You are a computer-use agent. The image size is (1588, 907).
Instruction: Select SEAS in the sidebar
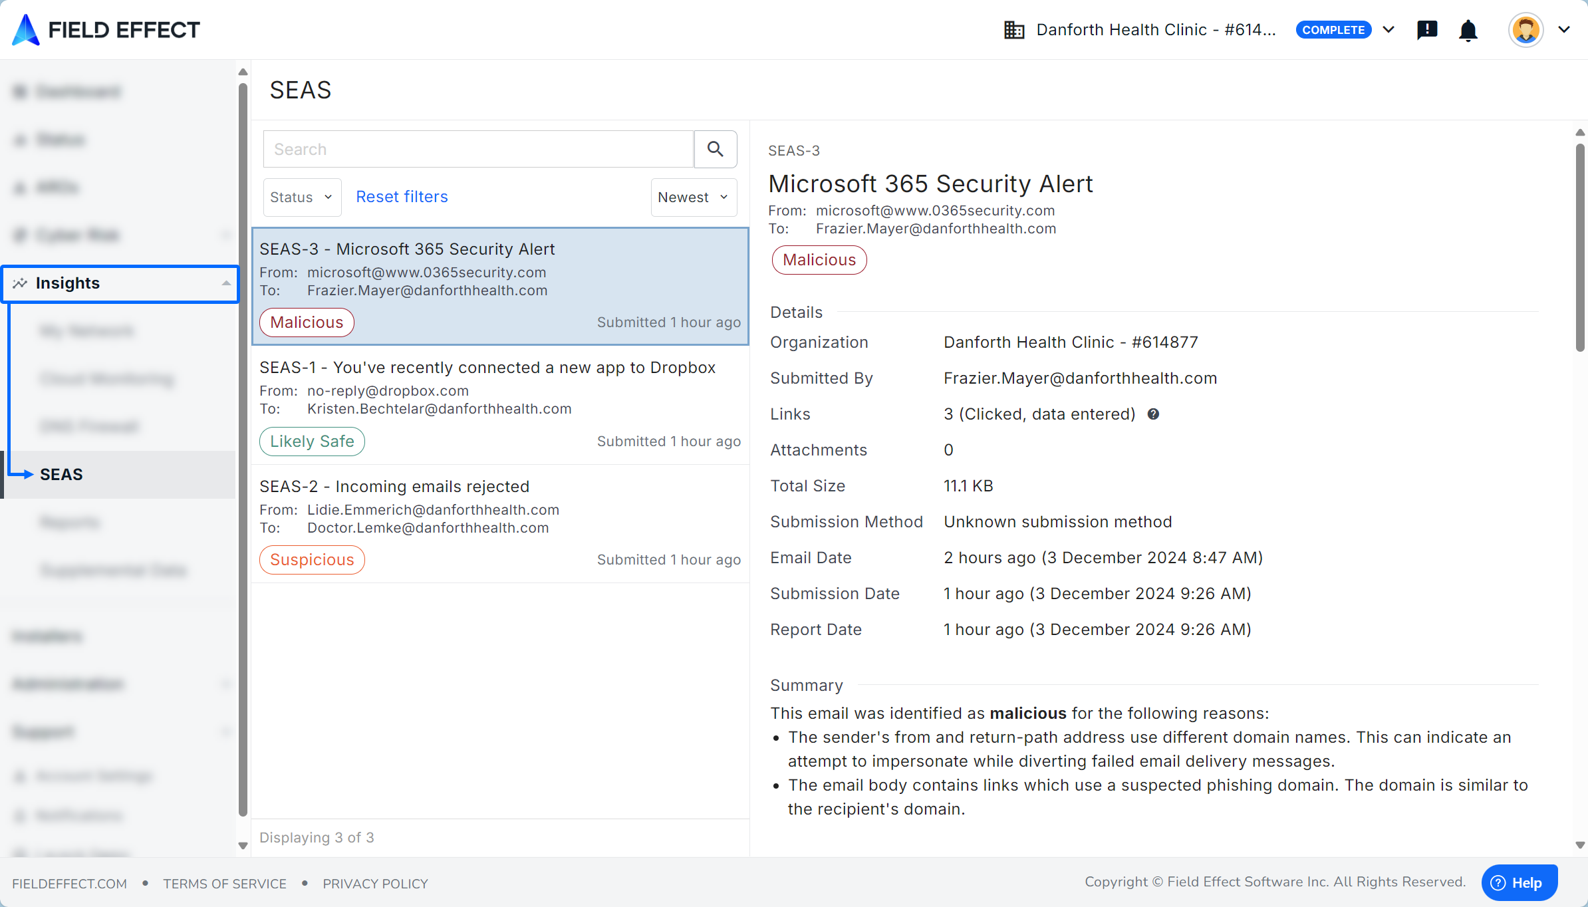pos(61,475)
